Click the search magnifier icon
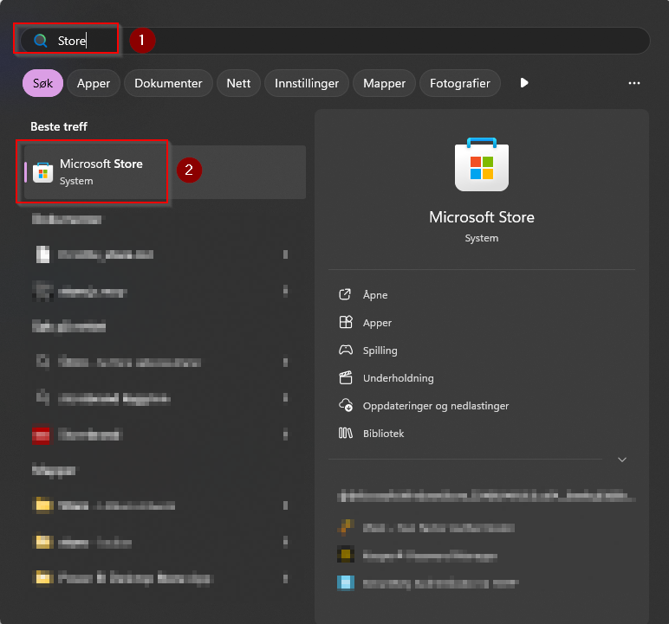Viewport: 669px width, 624px height. (41, 41)
